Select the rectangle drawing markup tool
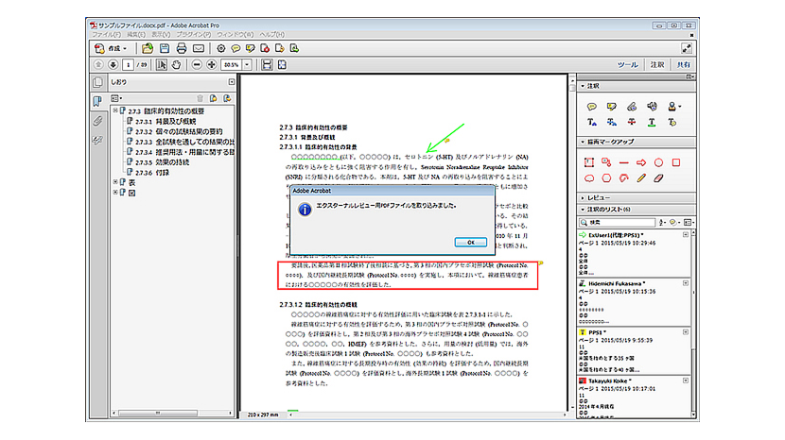The height and width of the screenshot is (440, 785). point(677,161)
